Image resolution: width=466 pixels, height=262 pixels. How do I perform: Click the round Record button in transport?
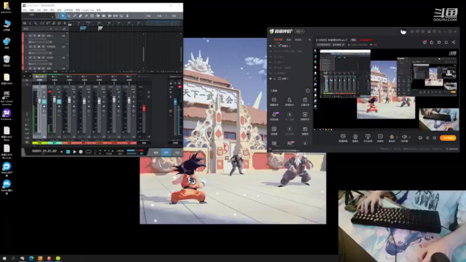click(x=81, y=152)
